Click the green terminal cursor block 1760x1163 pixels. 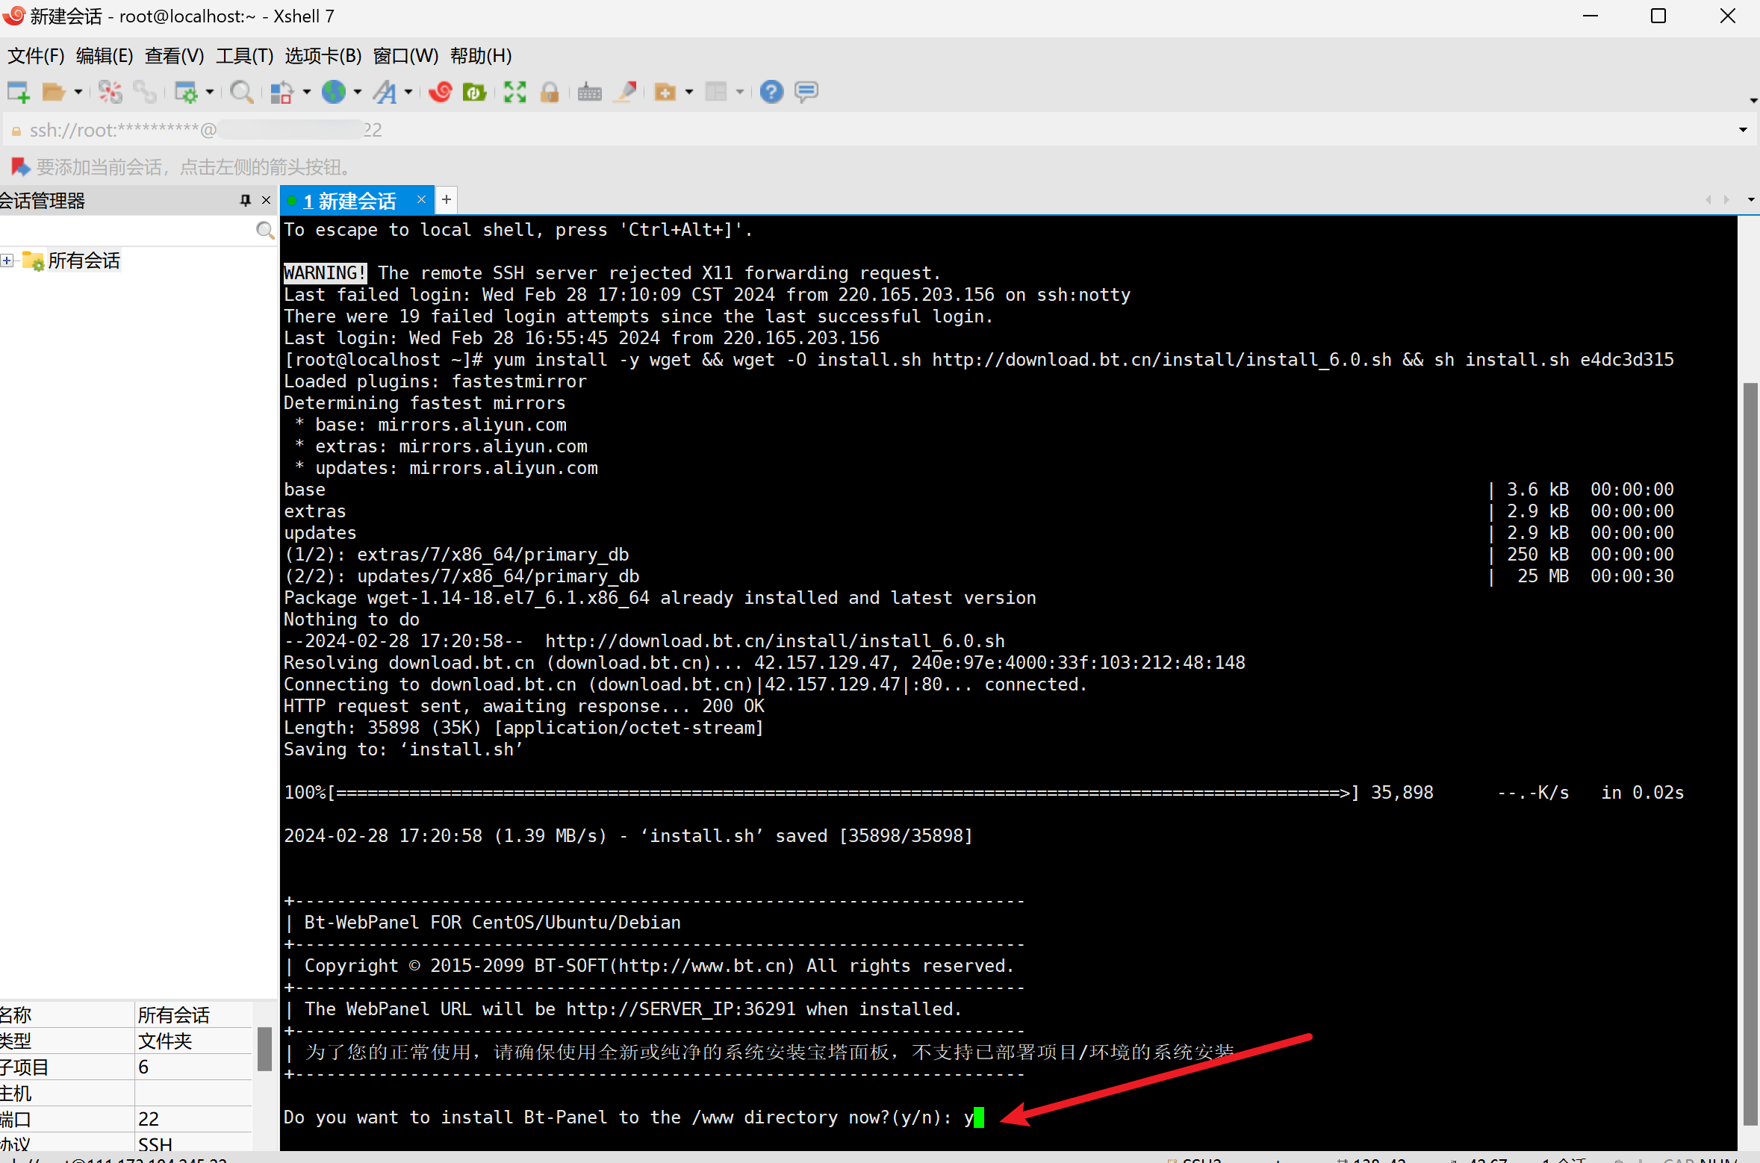click(x=979, y=1117)
